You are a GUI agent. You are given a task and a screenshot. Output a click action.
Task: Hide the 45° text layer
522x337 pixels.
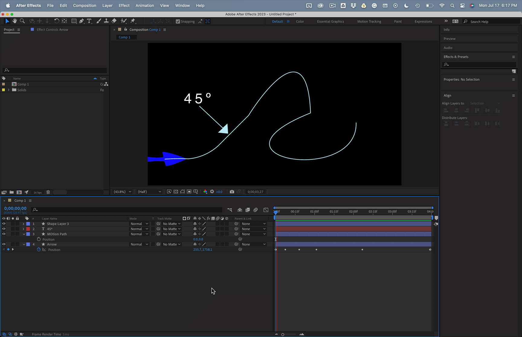pos(4,229)
